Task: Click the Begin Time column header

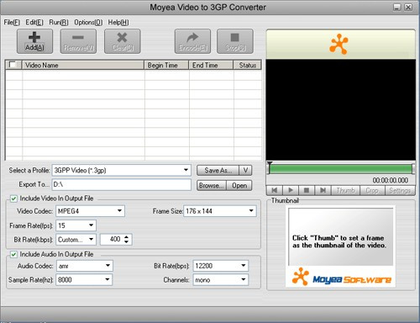Action: [x=166, y=65]
